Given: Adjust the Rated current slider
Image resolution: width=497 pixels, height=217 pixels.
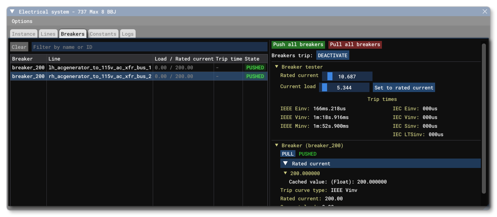Looking at the screenshot, I should pyautogui.click(x=347, y=76).
